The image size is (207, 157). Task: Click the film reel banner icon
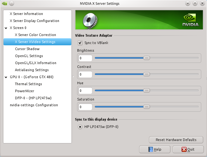pyautogui.click(x=90, y=21)
